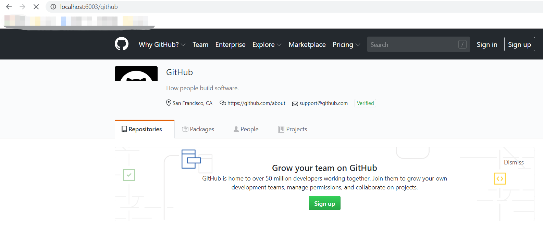Open the Enterprise page link
543x227 pixels.
(230, 44)
